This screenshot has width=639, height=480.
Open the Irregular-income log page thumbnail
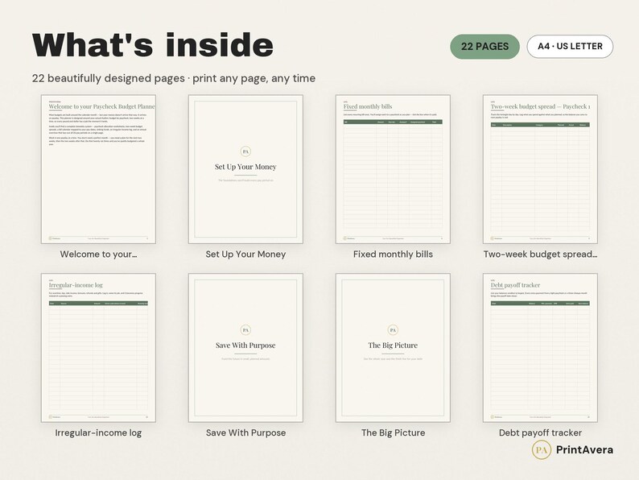click(x=98, y=348)
